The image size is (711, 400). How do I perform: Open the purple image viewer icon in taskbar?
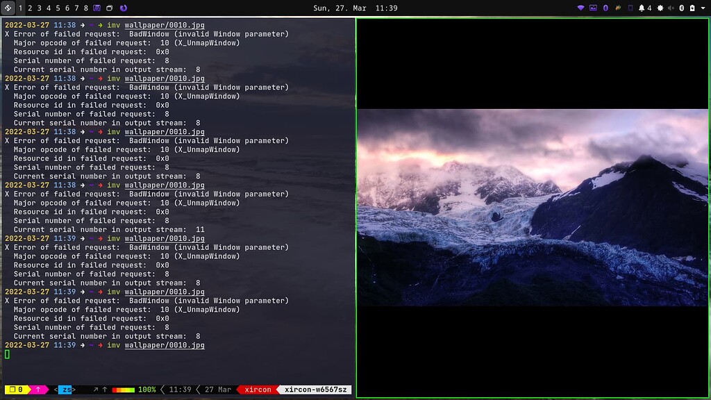(96, 7)
